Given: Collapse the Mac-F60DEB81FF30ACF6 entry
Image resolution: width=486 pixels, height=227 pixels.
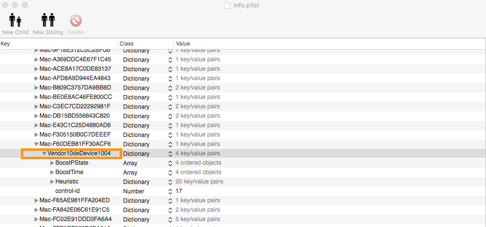Looking at the screenshot, I should point(36,144).
